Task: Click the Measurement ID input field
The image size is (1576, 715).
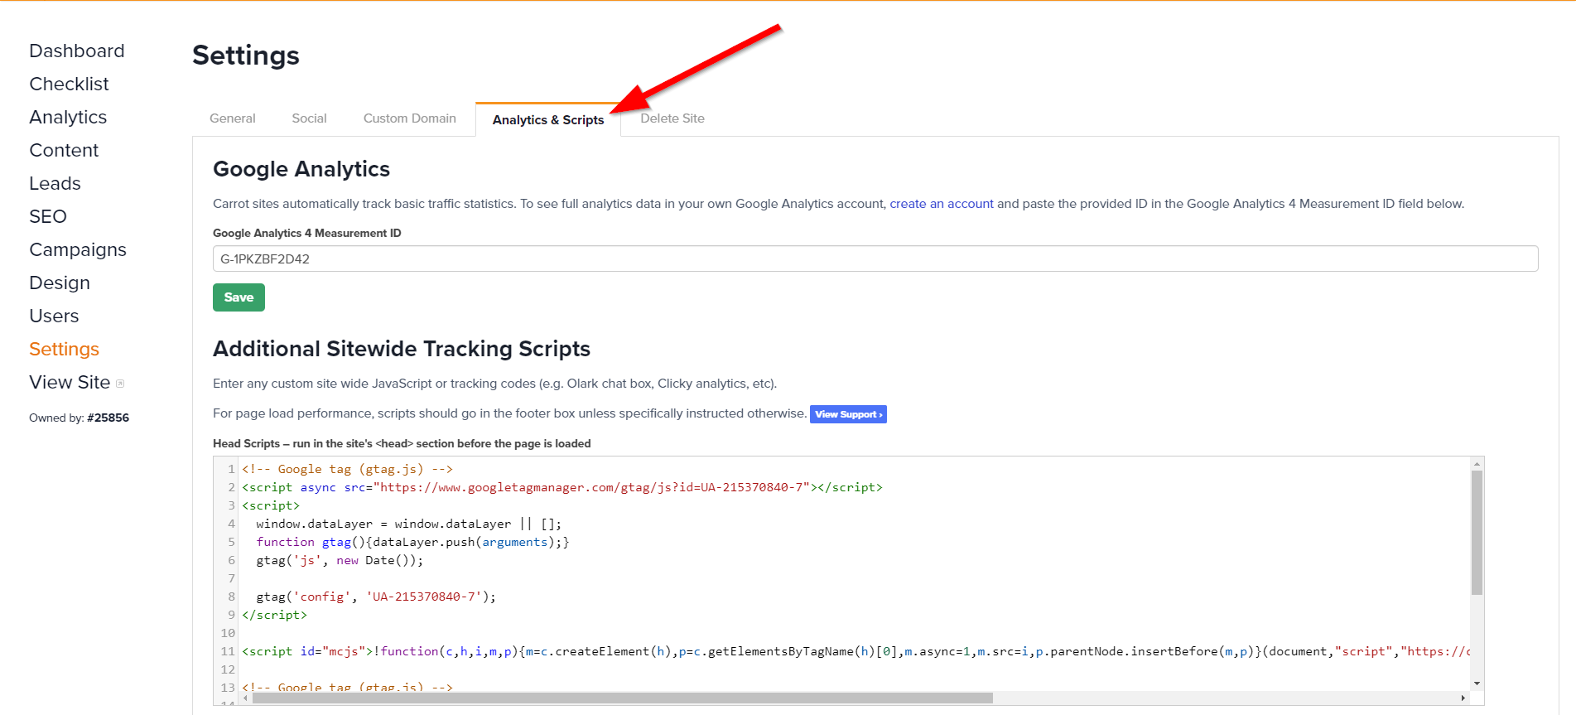Action: coord(875,258)
